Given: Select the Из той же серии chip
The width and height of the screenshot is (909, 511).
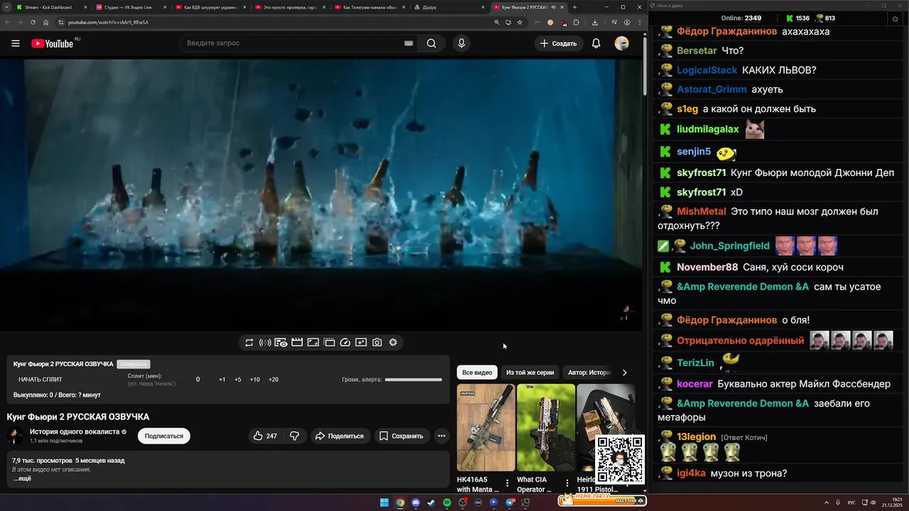Looking at the screenshot, I should (x=530, y=373).
